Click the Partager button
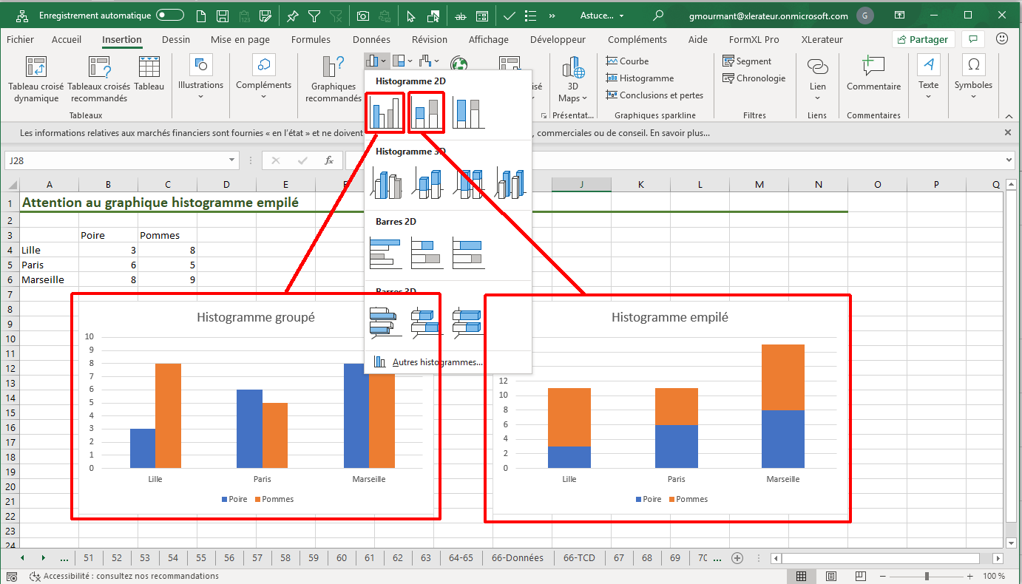 (x=923, y=40)
